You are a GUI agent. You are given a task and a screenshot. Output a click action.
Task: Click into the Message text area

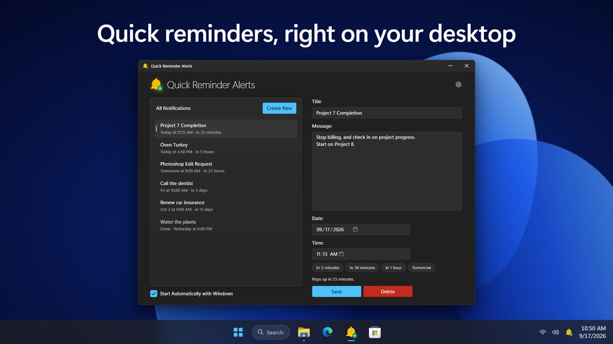[x=387, y=171]
